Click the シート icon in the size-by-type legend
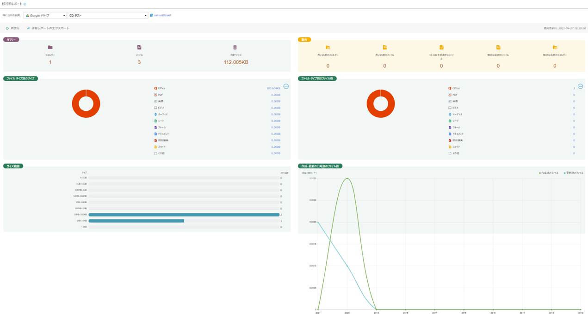 pos(155,121)
